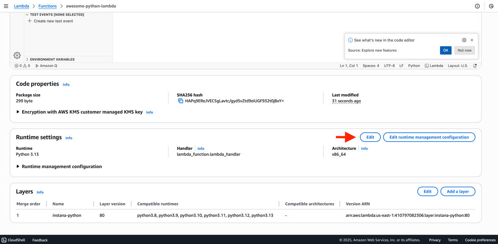This screenshot has width=498, height=244.
Task: Click Create new test event
Action: [53, 21]
